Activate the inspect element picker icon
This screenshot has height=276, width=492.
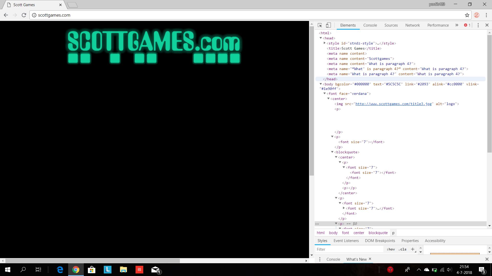320,25
